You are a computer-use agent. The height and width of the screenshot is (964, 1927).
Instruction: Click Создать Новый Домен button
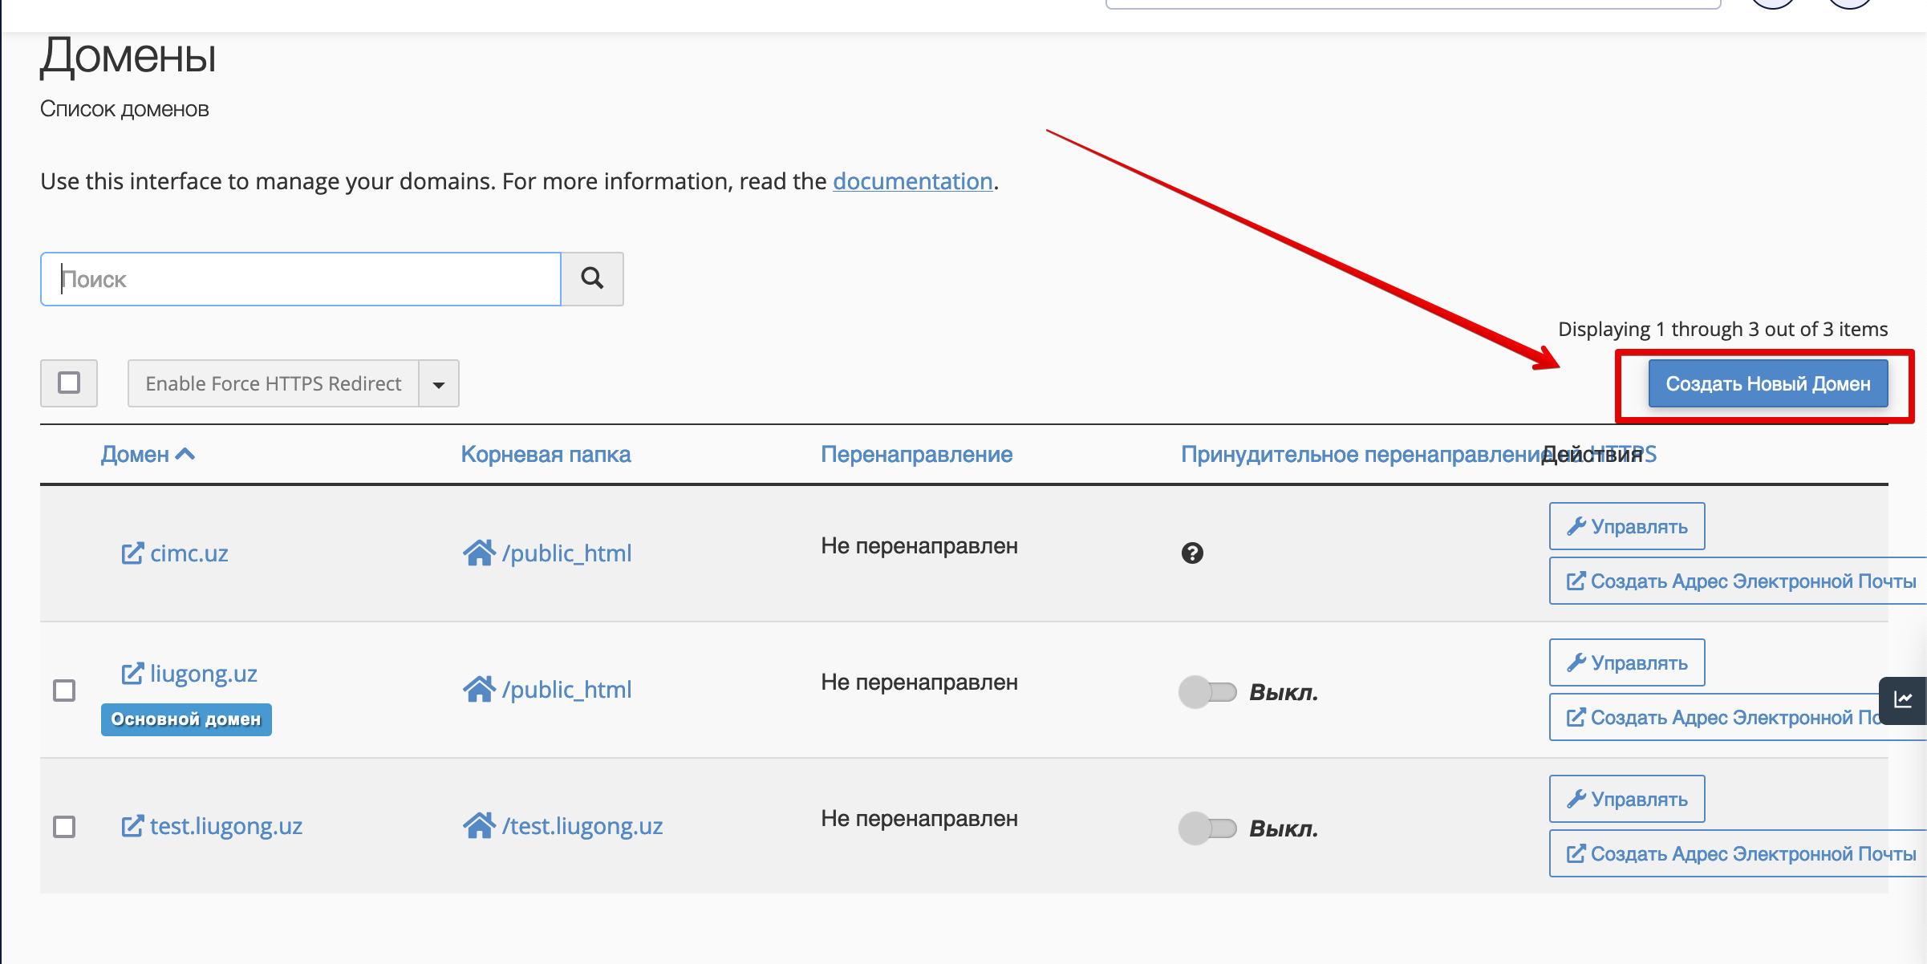click(x=1767, y=384)
